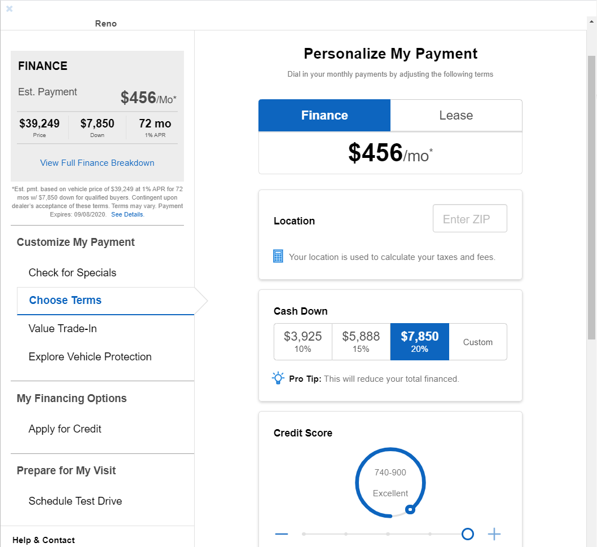The image size is (597, 547).
Task: Go to Value Trade-In step
Action: (63, 329)
